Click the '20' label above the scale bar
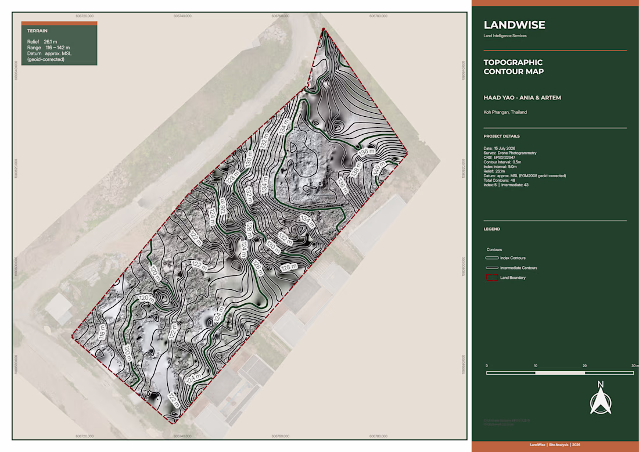Screen dimensions: 639x452 pyautogui.click(x=585, y=366)
